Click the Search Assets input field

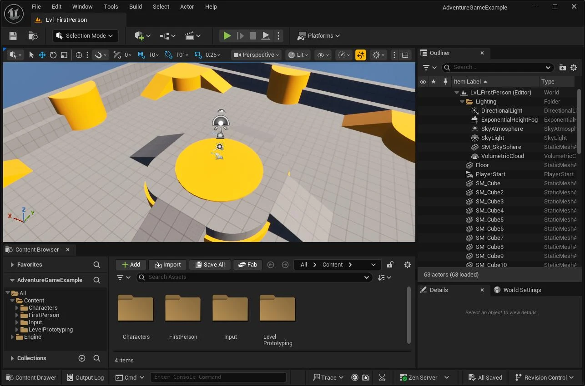[x=254, y=277]
